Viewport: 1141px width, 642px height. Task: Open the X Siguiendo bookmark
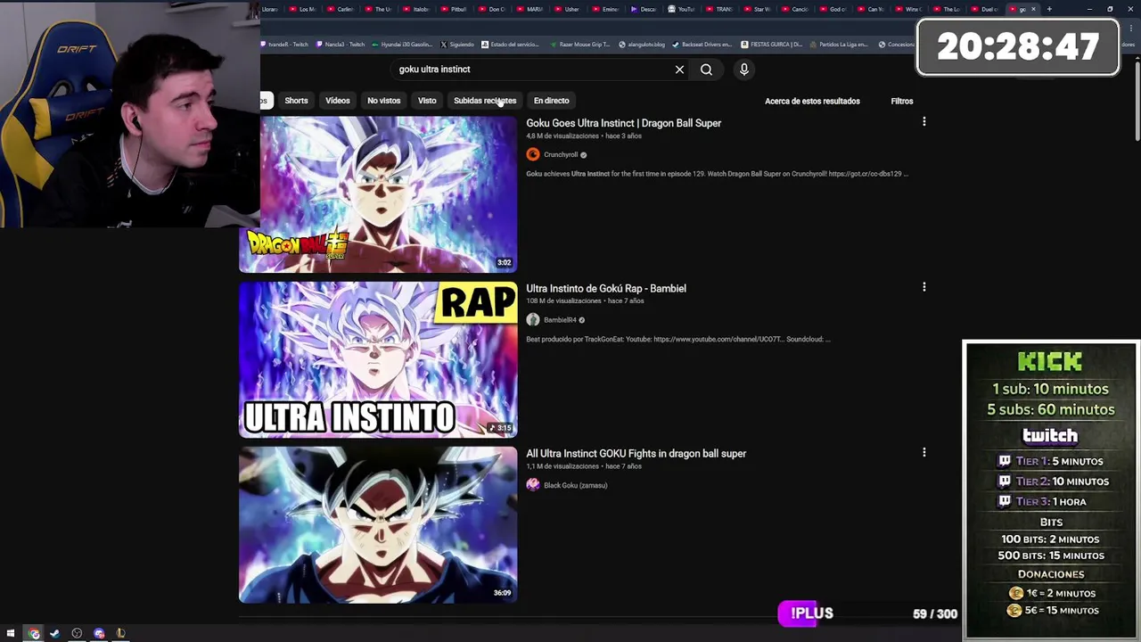pyautogui.click(x=457, y=44)
